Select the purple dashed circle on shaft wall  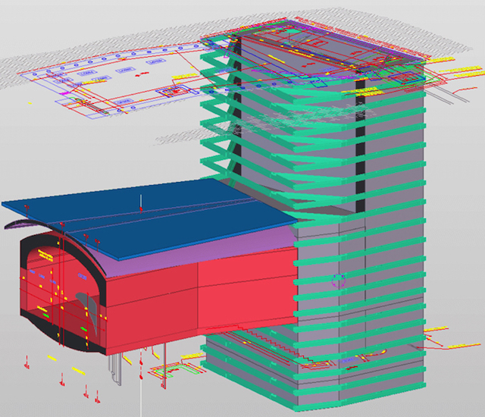click(339, 280)
